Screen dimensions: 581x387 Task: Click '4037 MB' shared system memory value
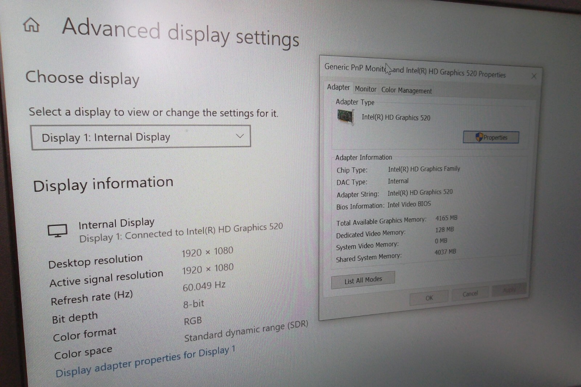(x=445, y=252)
